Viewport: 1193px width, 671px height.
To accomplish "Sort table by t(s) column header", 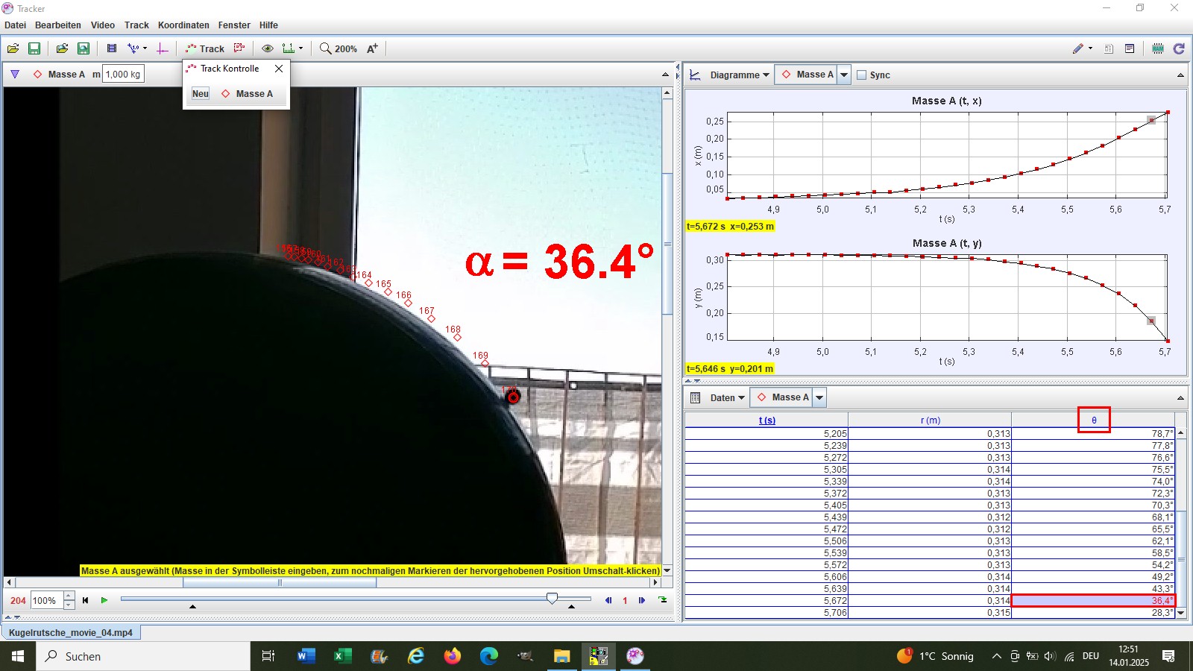I will tap(767, 420).
